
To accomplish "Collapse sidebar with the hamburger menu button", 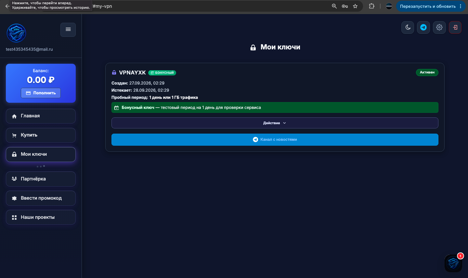I will tap(68, 30).
